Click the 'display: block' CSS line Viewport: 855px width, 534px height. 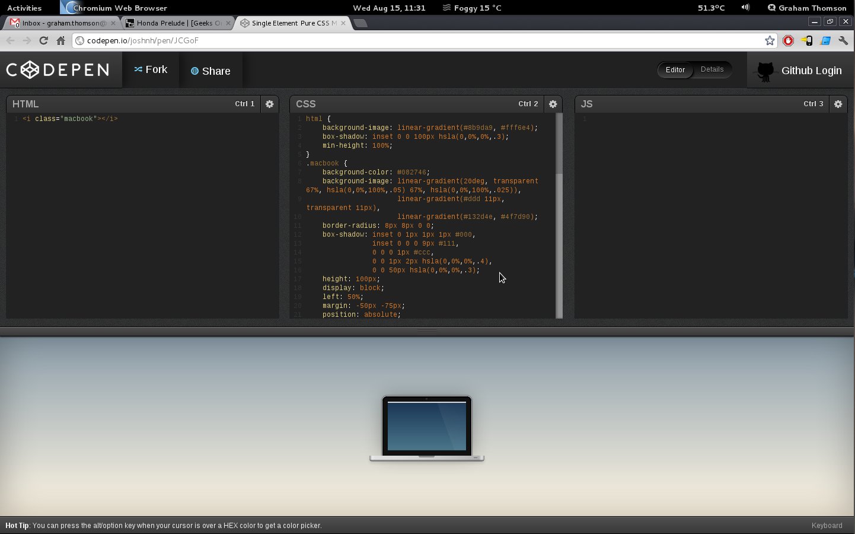(x=353, y=288)
